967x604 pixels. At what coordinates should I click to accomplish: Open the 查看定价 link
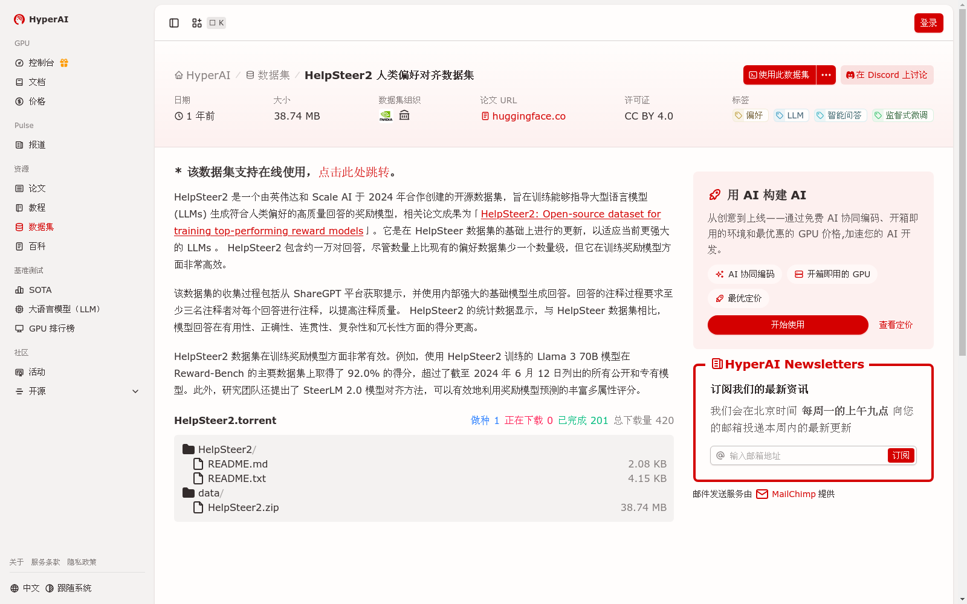click(x=896, y=325)
